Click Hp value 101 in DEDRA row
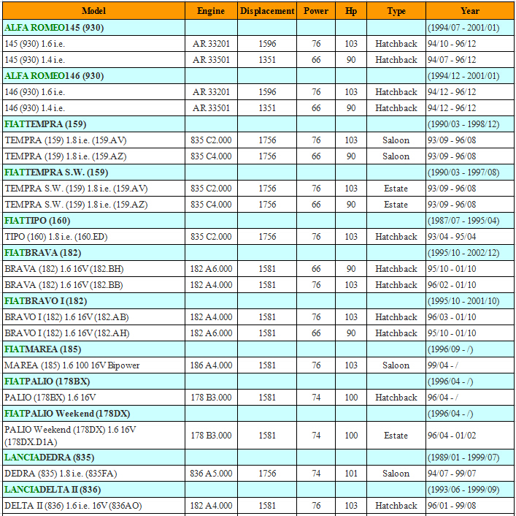516x516 pixels. 351,474
